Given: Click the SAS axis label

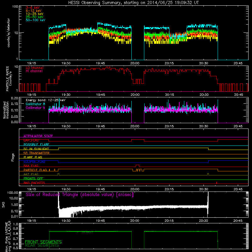Looking at the screenshot, I should pyautogui.click(x=3, y=204).
